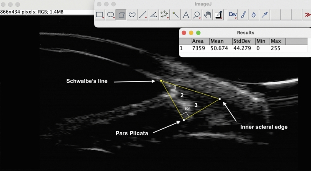Minimize the Results window
Viewport: 311px width, 171px height.
(x=191, y=33)
